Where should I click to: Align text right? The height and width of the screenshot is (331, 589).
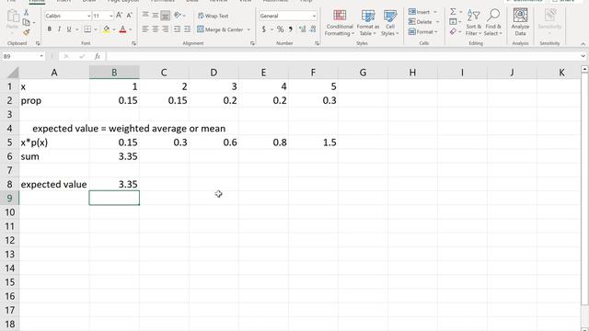coord(165,29)
